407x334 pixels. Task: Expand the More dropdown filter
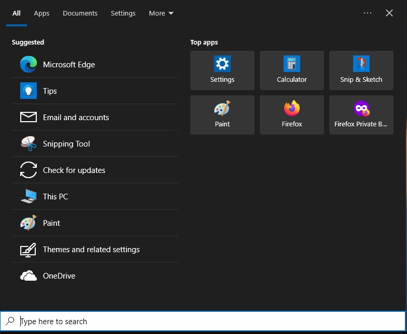161,13
